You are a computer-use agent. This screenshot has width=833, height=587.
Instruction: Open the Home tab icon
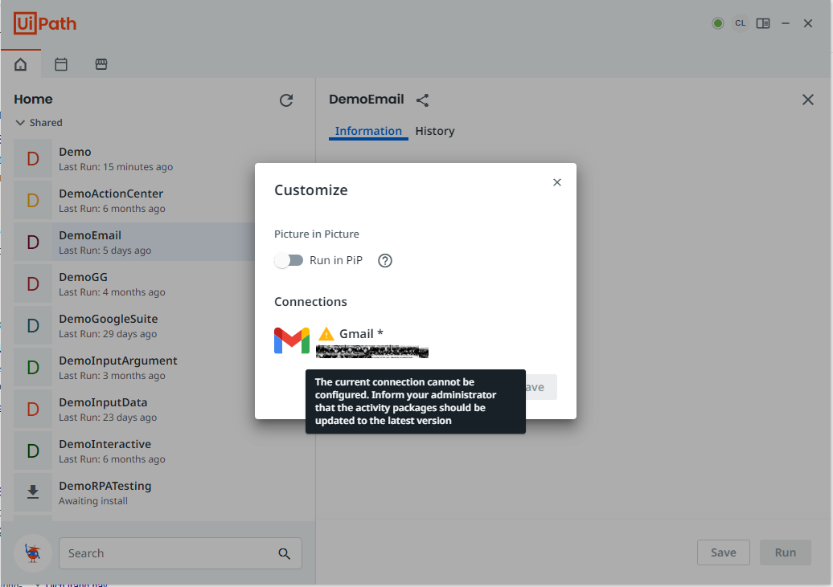click(20, 64)
